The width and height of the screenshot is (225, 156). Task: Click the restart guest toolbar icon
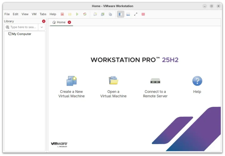[85, 14]
